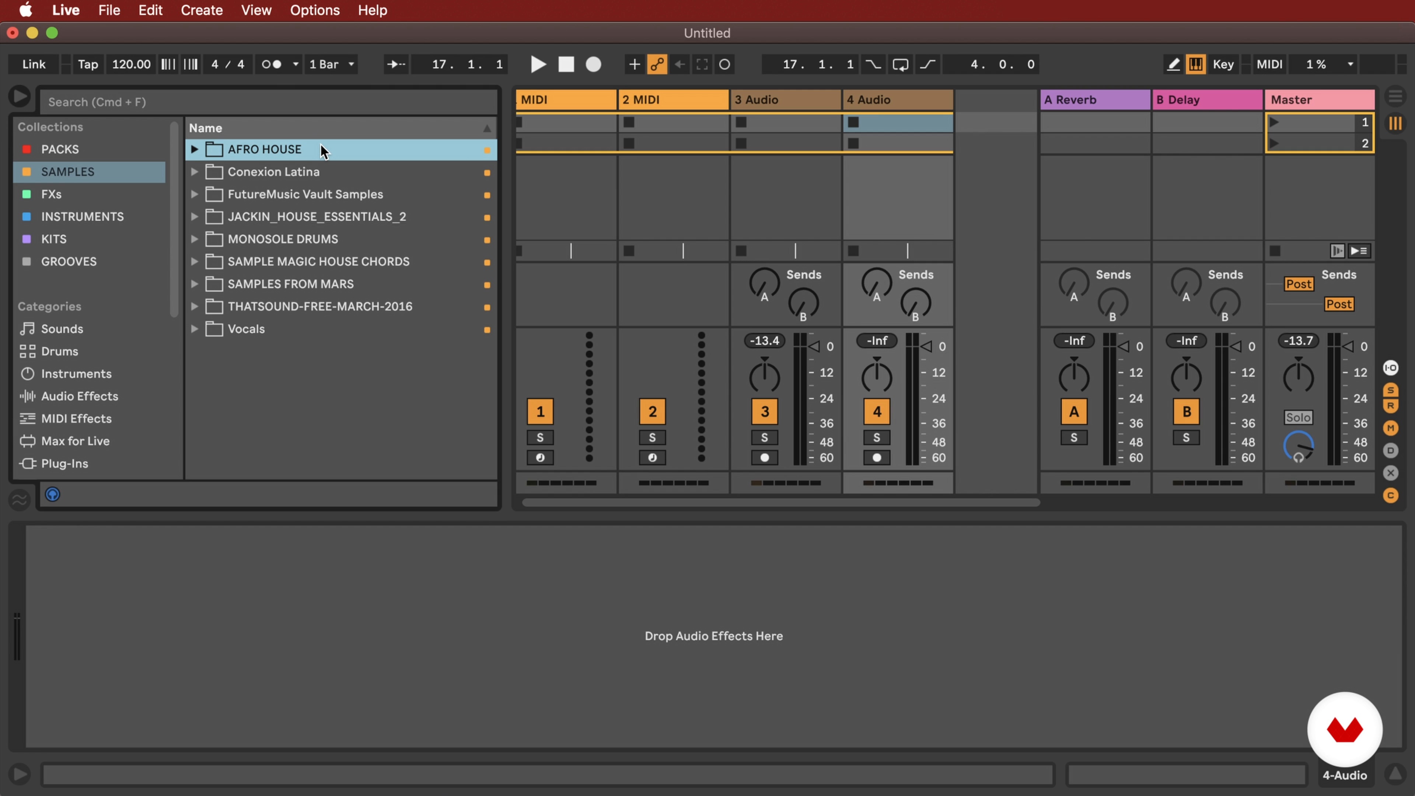This screenshot has width=1415, height=796.
Task: Toggle the A Reverb return activator
Action: point(1073,412)
